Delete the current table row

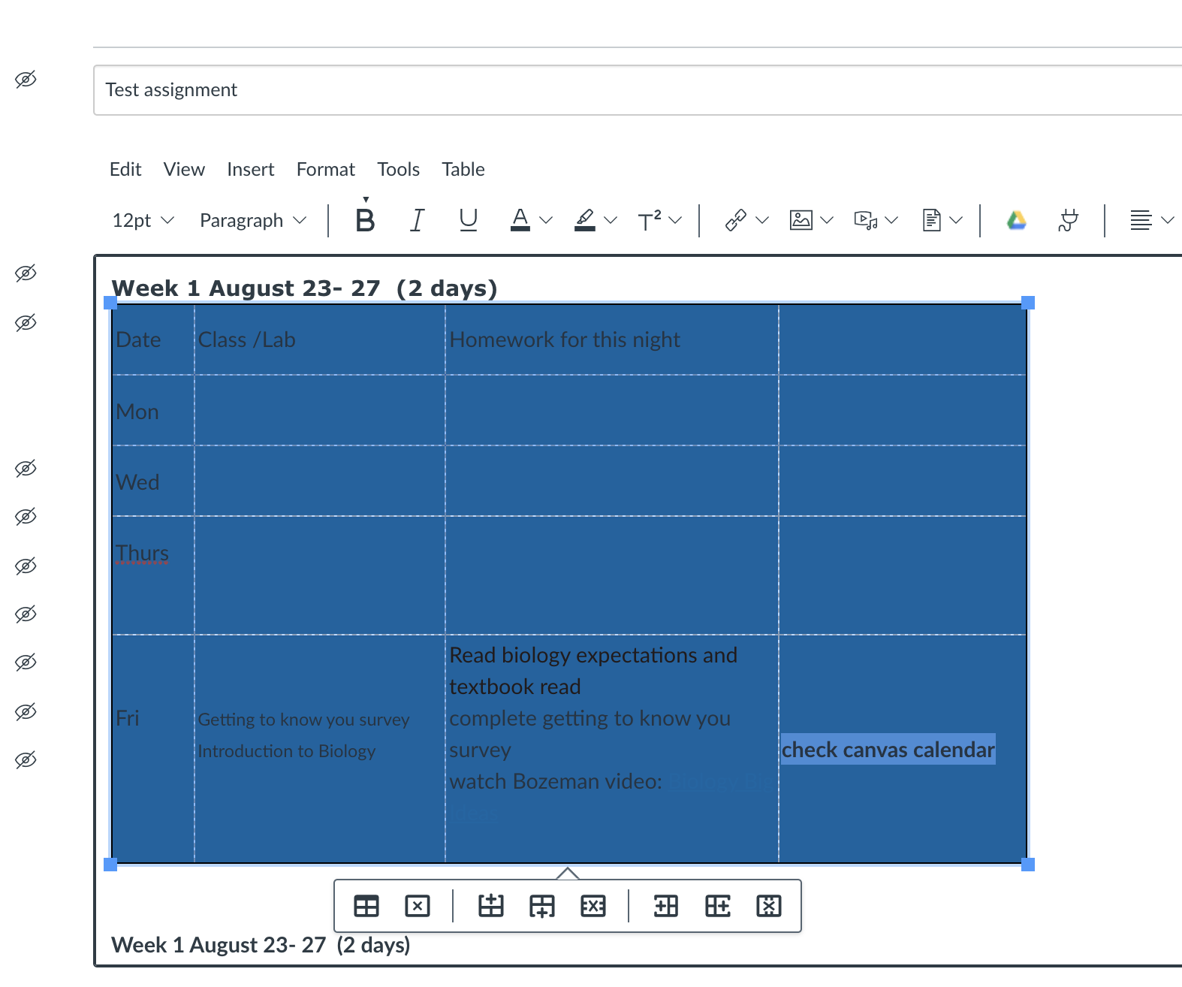(x=593, y=906)
